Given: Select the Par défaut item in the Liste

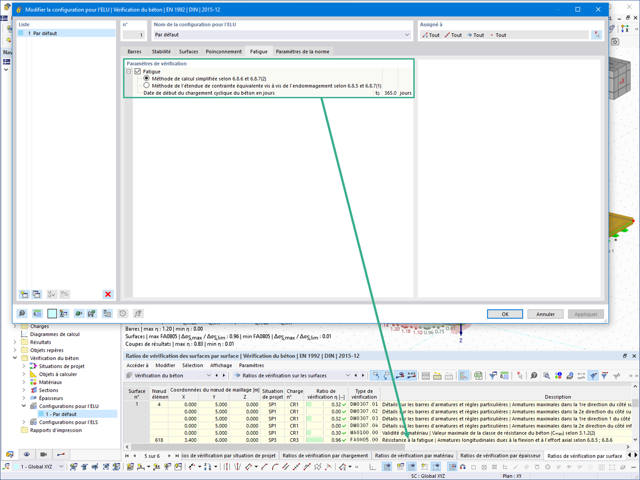Looking at the screenshot, I should (x=66, y=33).
